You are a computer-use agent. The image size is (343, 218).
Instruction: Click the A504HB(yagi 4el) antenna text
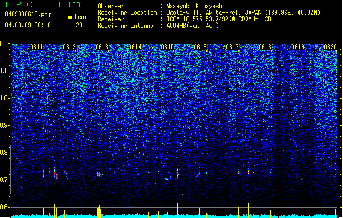click(192, 26)
